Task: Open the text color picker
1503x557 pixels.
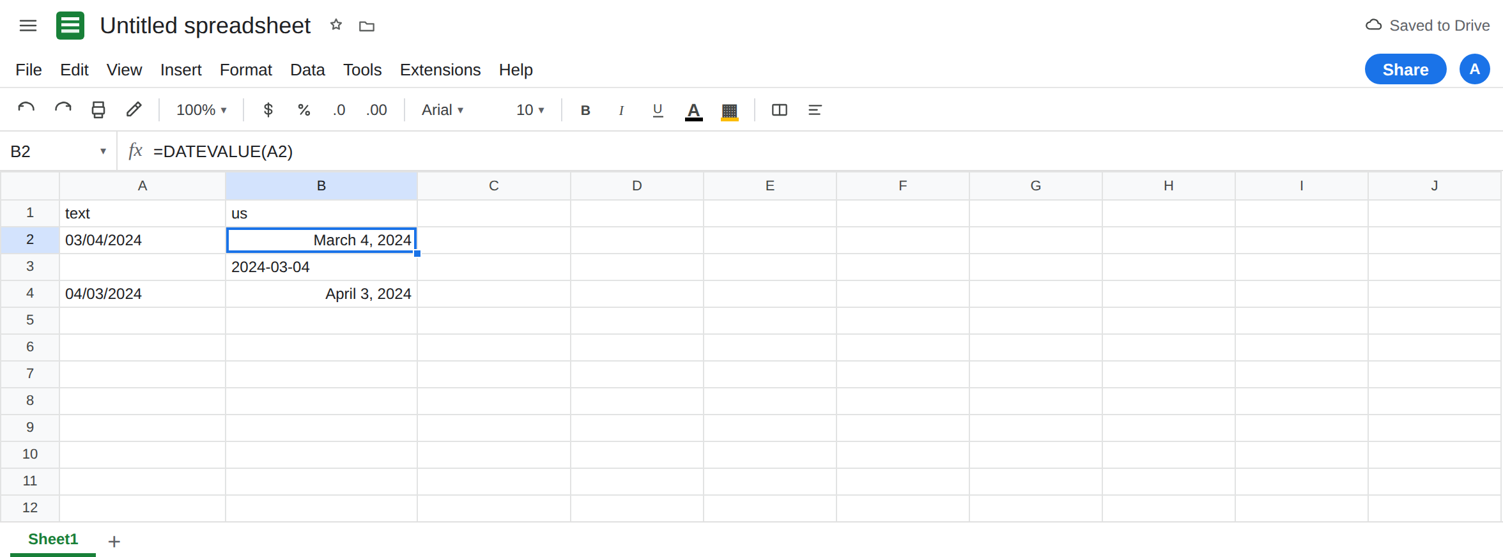Action: click(693, 111)
